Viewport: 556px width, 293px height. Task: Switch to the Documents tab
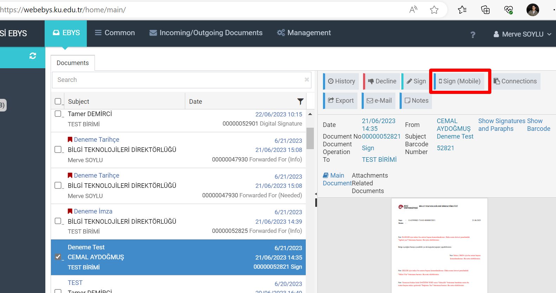tap(73, 63)
